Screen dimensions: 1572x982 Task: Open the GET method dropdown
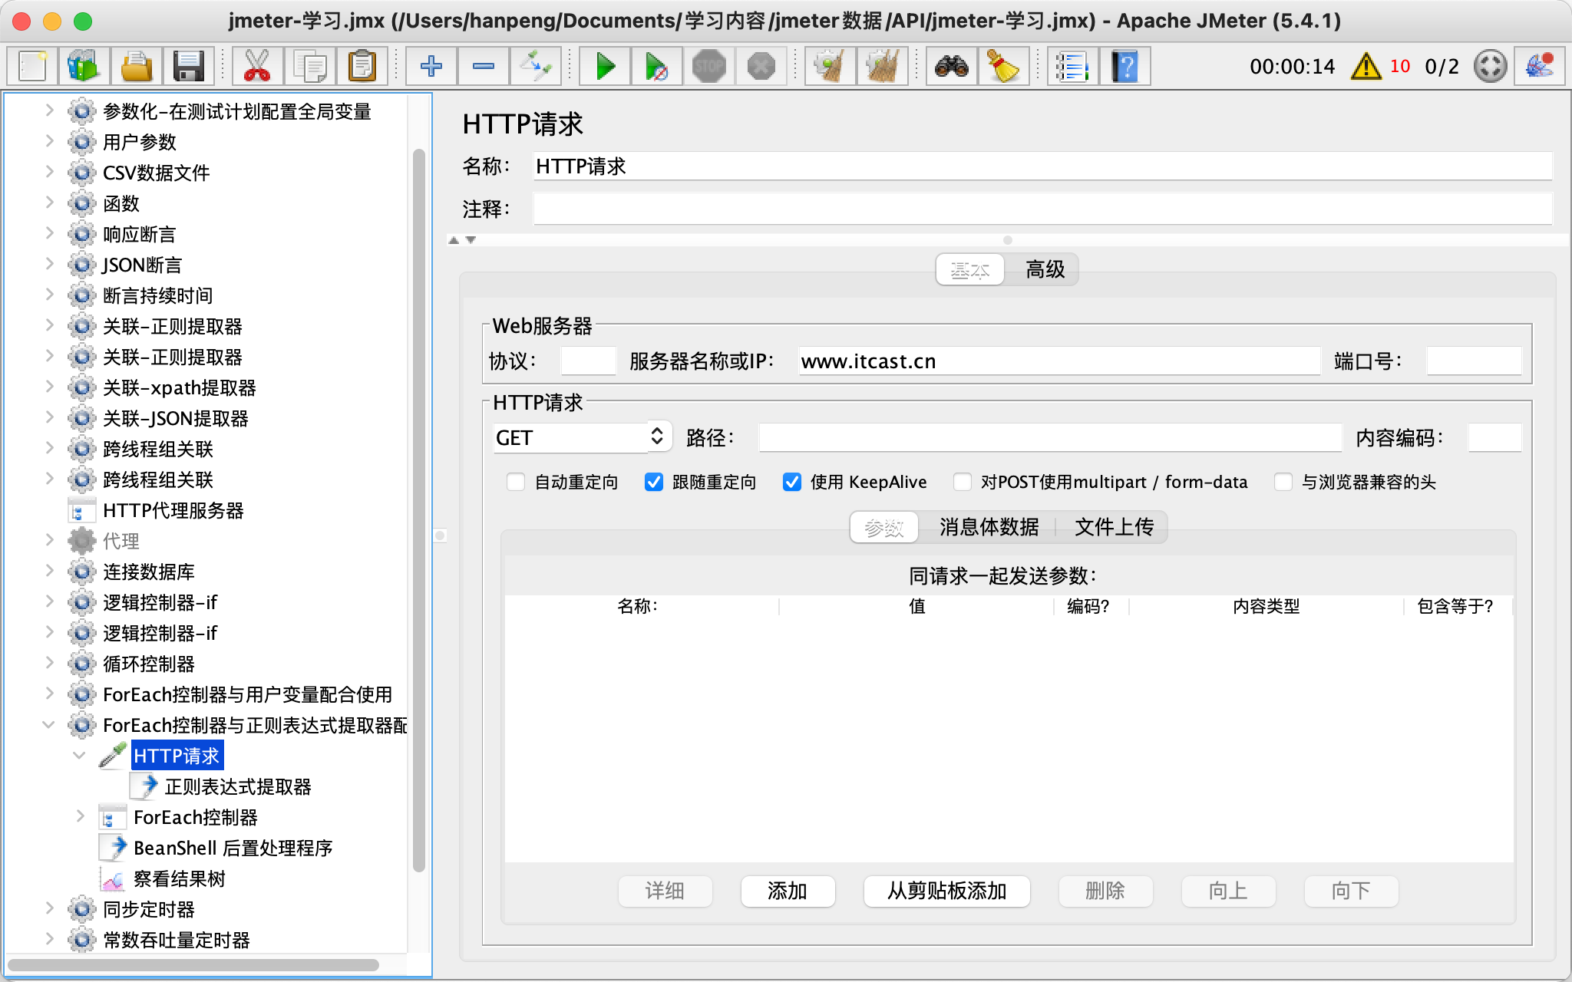pyautogui.click(x=581, y=437)
